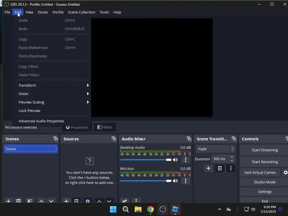Open the Help menu
Image resolution: width=288 pixels, height=216 pixels.
pyautogui.click(x=117, y=12)
